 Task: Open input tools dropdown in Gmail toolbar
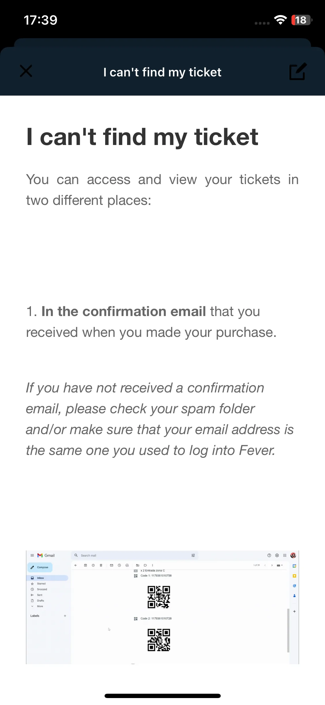tap(280, 565)
